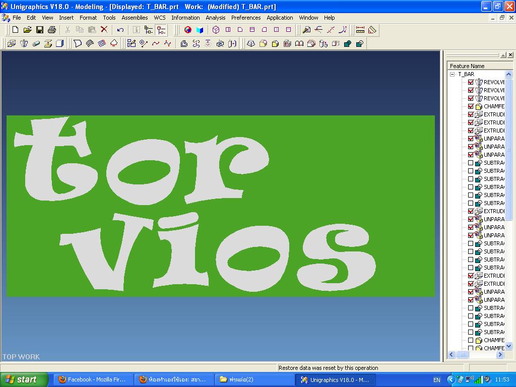This screenshot has width=516, height=387.
Task: Create a Block primitive
Action: [59, 43]
